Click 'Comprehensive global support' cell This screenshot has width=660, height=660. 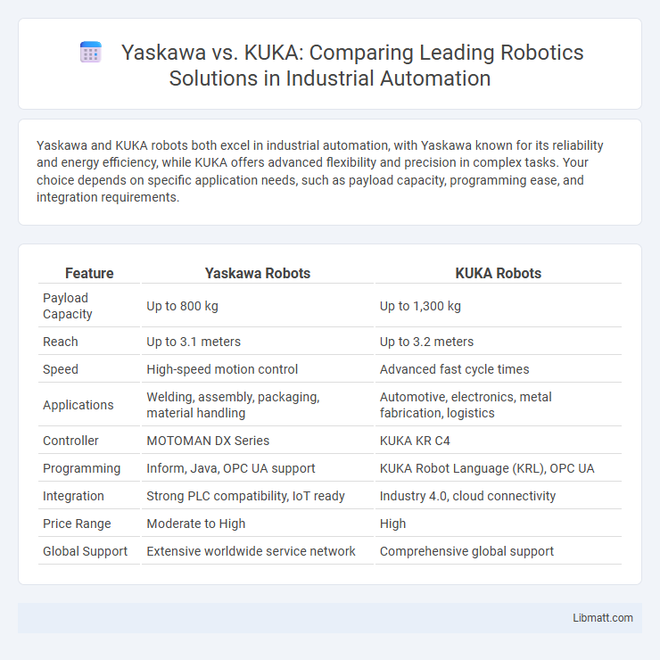pos(499,551)
